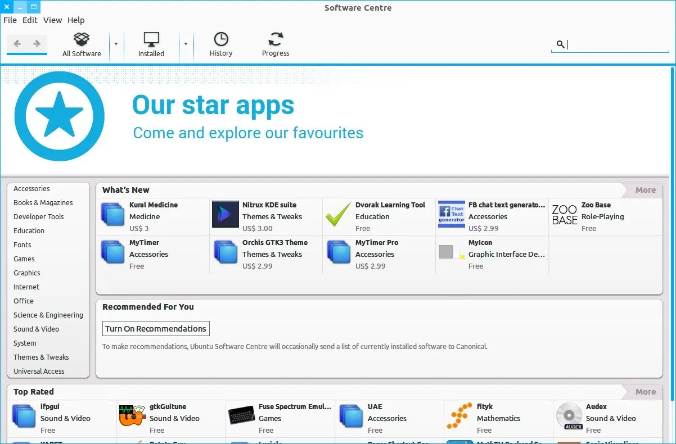Select the Education category

(x=29, y=231)
